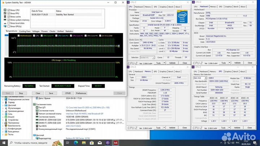Click the Save button in stability test
Image resolution: width=260 pixels, height=146 pixels.
(x=51, y=93)
